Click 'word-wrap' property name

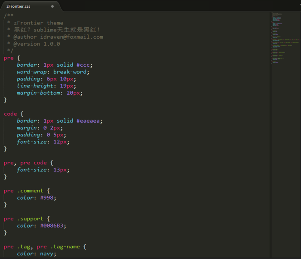click(32, 72)
